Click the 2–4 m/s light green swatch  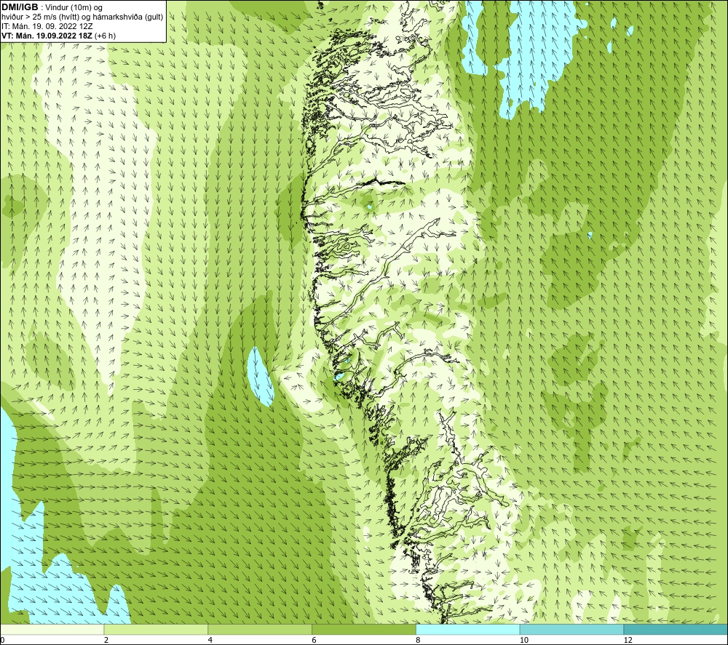point(156,629)
